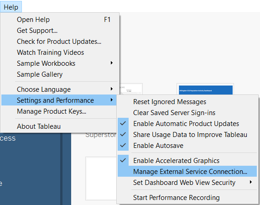Select Manage Product Keys...

pos(59,111)
